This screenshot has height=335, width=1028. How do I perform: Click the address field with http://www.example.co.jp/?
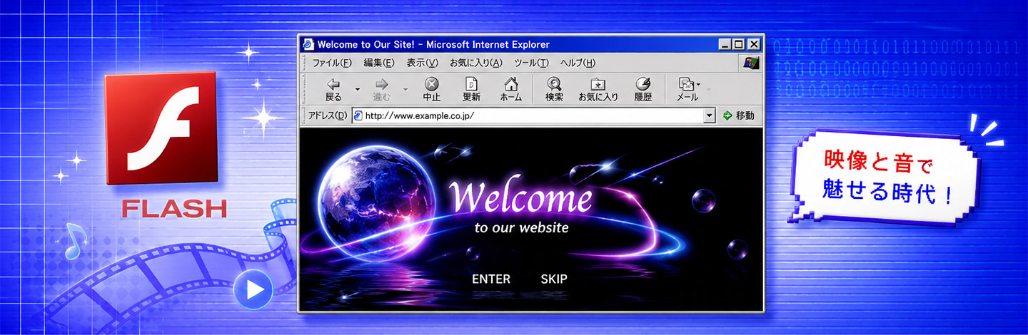click(x=533, y=115)
